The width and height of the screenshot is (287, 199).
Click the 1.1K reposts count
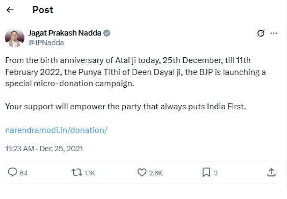coord(89,173)
